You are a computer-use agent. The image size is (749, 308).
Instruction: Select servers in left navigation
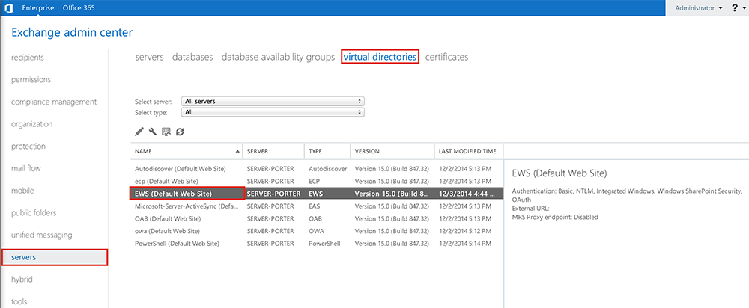point(55,257)
